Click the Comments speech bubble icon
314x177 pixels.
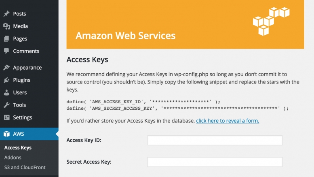click(x=6, y=51)
